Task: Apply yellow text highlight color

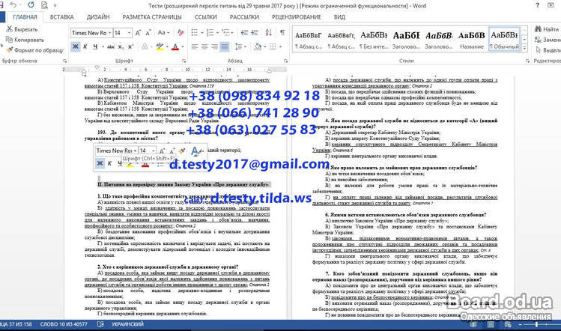Action: pyautogui.click(x=160, y=46)
